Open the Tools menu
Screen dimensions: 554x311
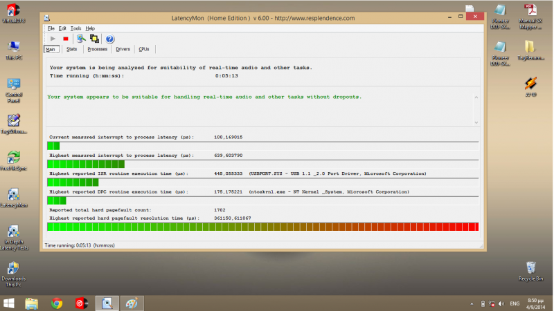click(75, 28)
